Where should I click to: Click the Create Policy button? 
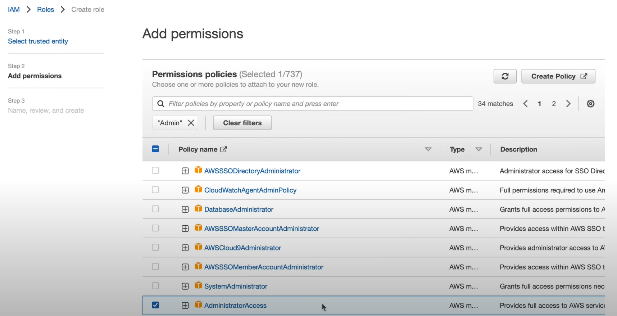coord(558,76)
